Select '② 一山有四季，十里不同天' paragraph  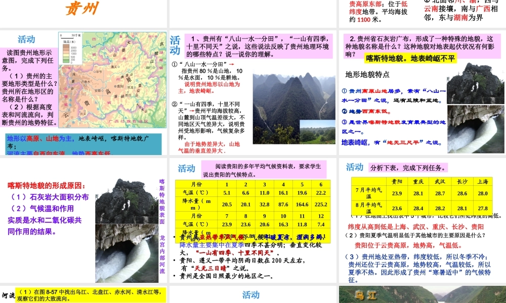(209, 121)
